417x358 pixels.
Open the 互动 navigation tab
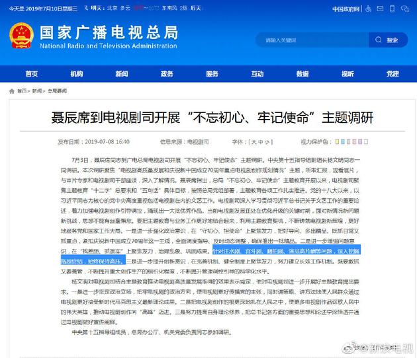coord(257,74)
